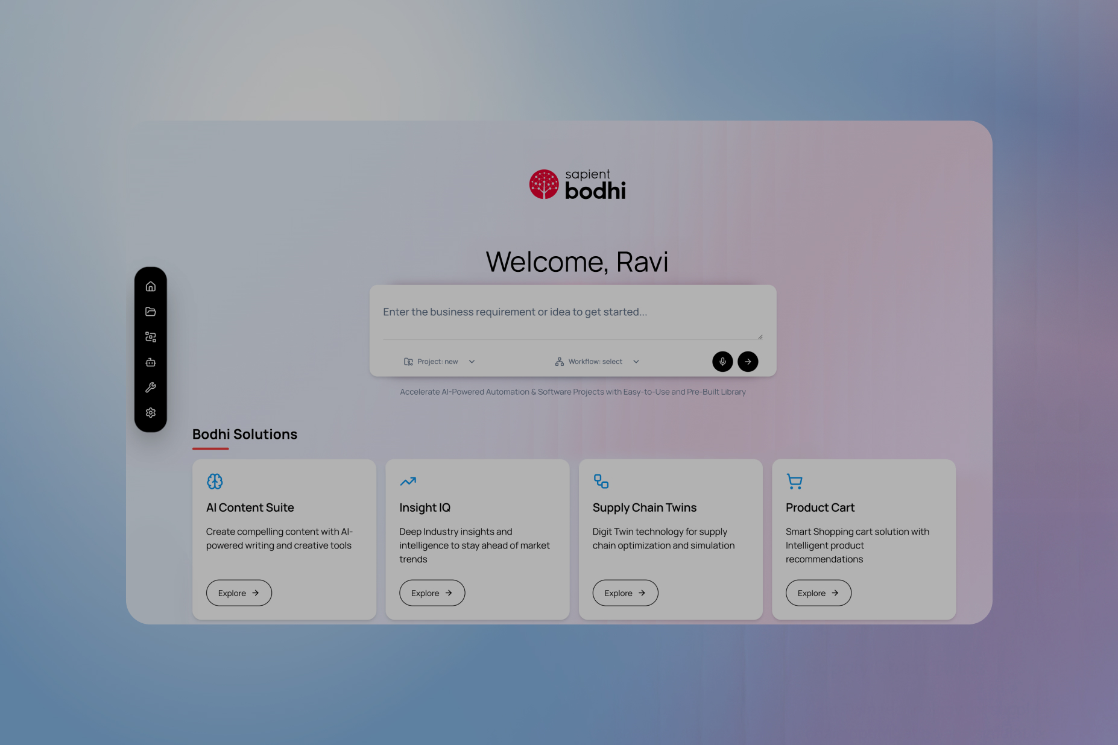The image size is (1118, 745).
Task: Click the trending arrow icon on Insight IQ
Action: point(408,481)
